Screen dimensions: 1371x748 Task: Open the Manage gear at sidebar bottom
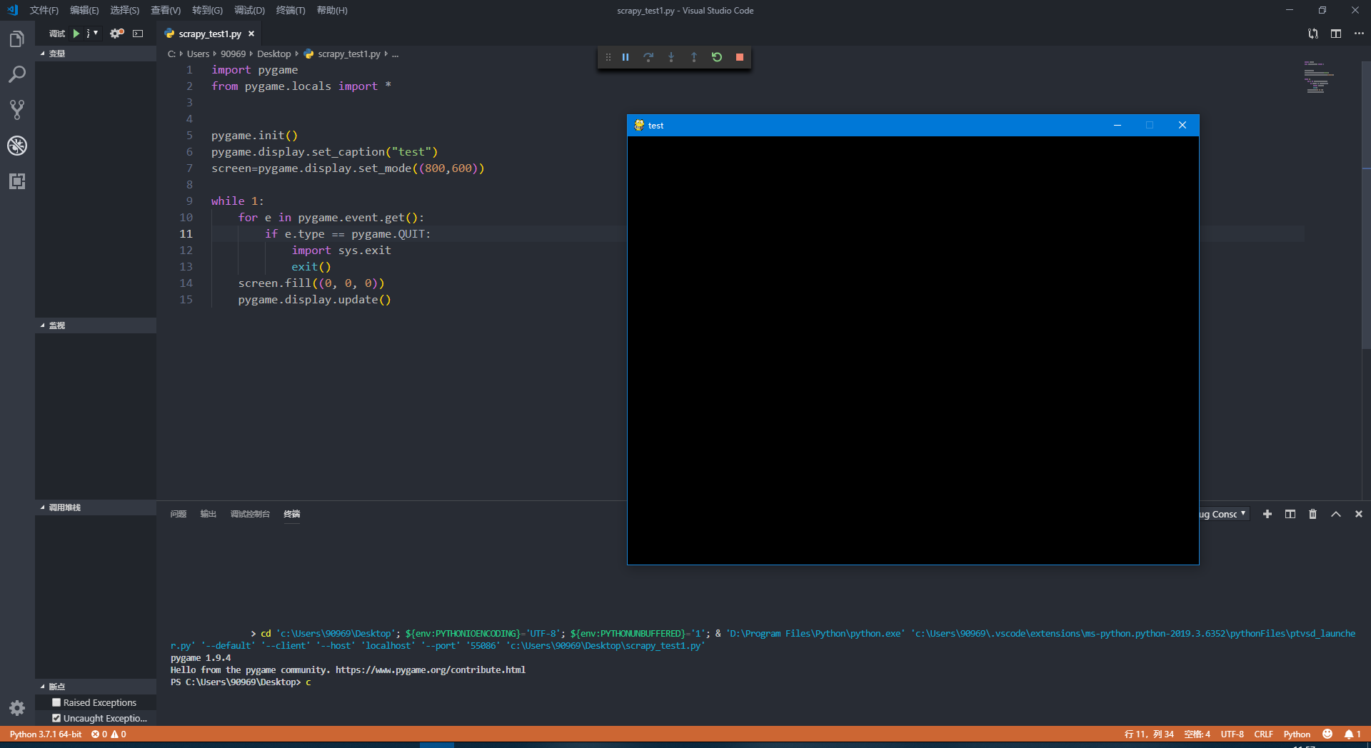point(17,708)
